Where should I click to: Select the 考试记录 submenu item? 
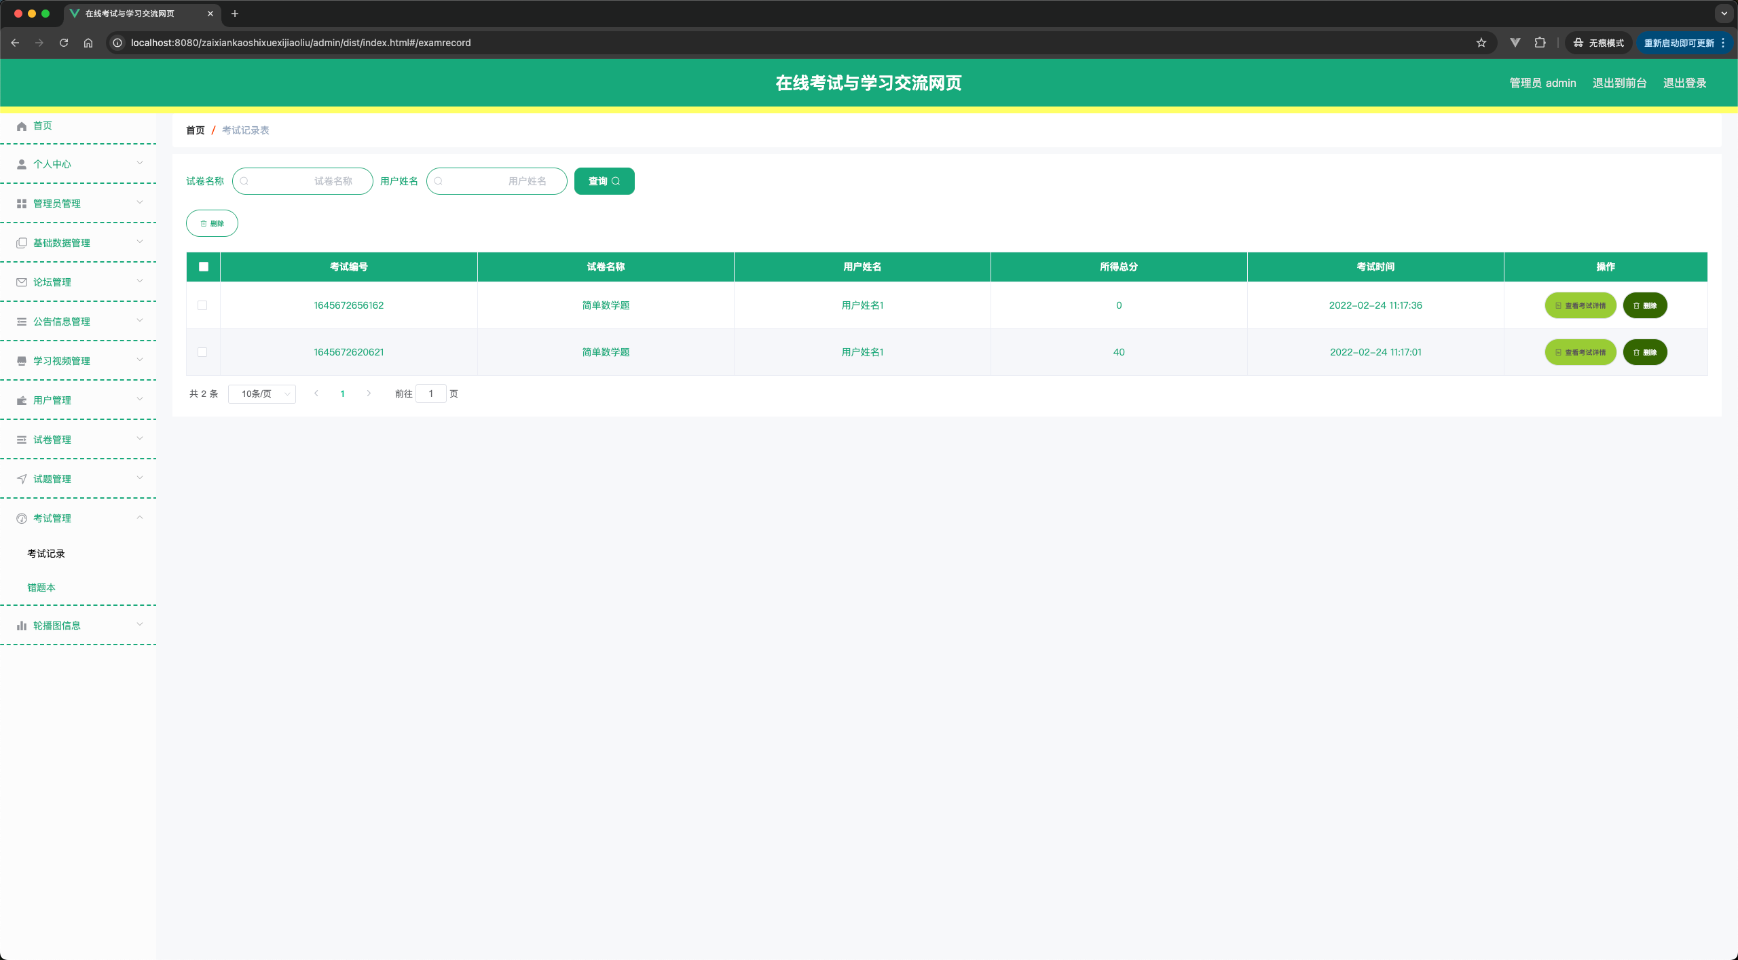[46, 554]
